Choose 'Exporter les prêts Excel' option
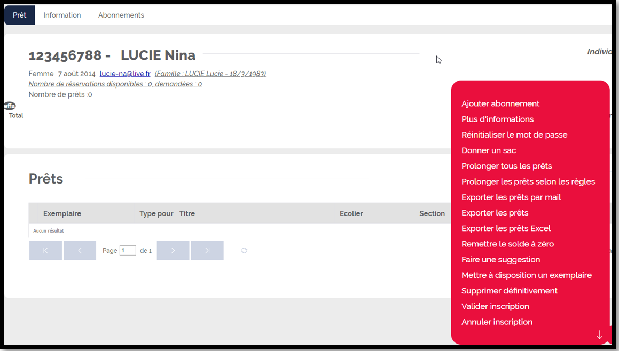 point(506,228)
